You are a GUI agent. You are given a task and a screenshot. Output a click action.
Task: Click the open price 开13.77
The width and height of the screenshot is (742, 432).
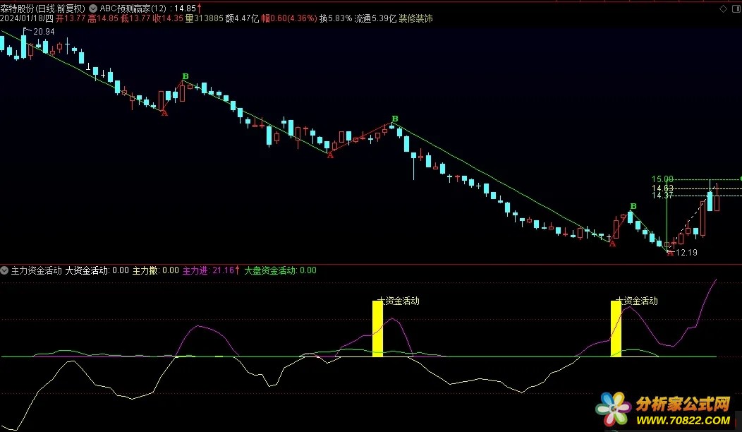click(71, 18)
